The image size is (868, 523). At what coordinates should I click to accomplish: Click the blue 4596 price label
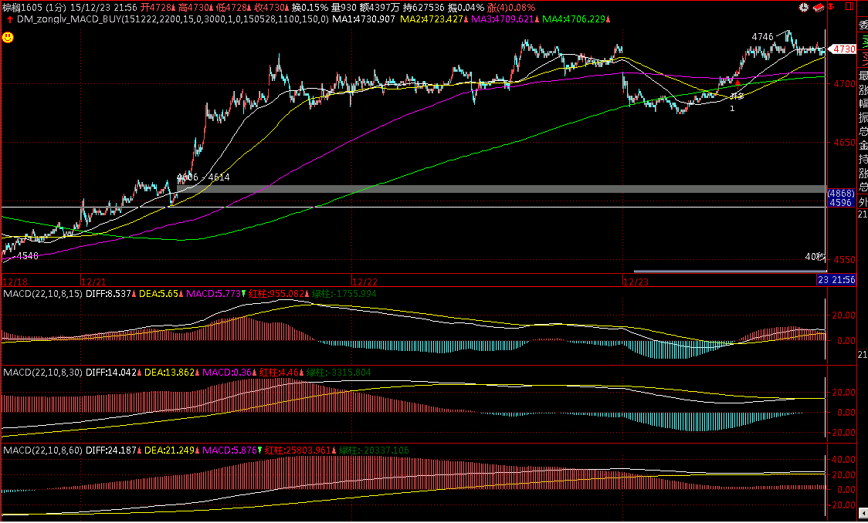[x=840, y=202]
